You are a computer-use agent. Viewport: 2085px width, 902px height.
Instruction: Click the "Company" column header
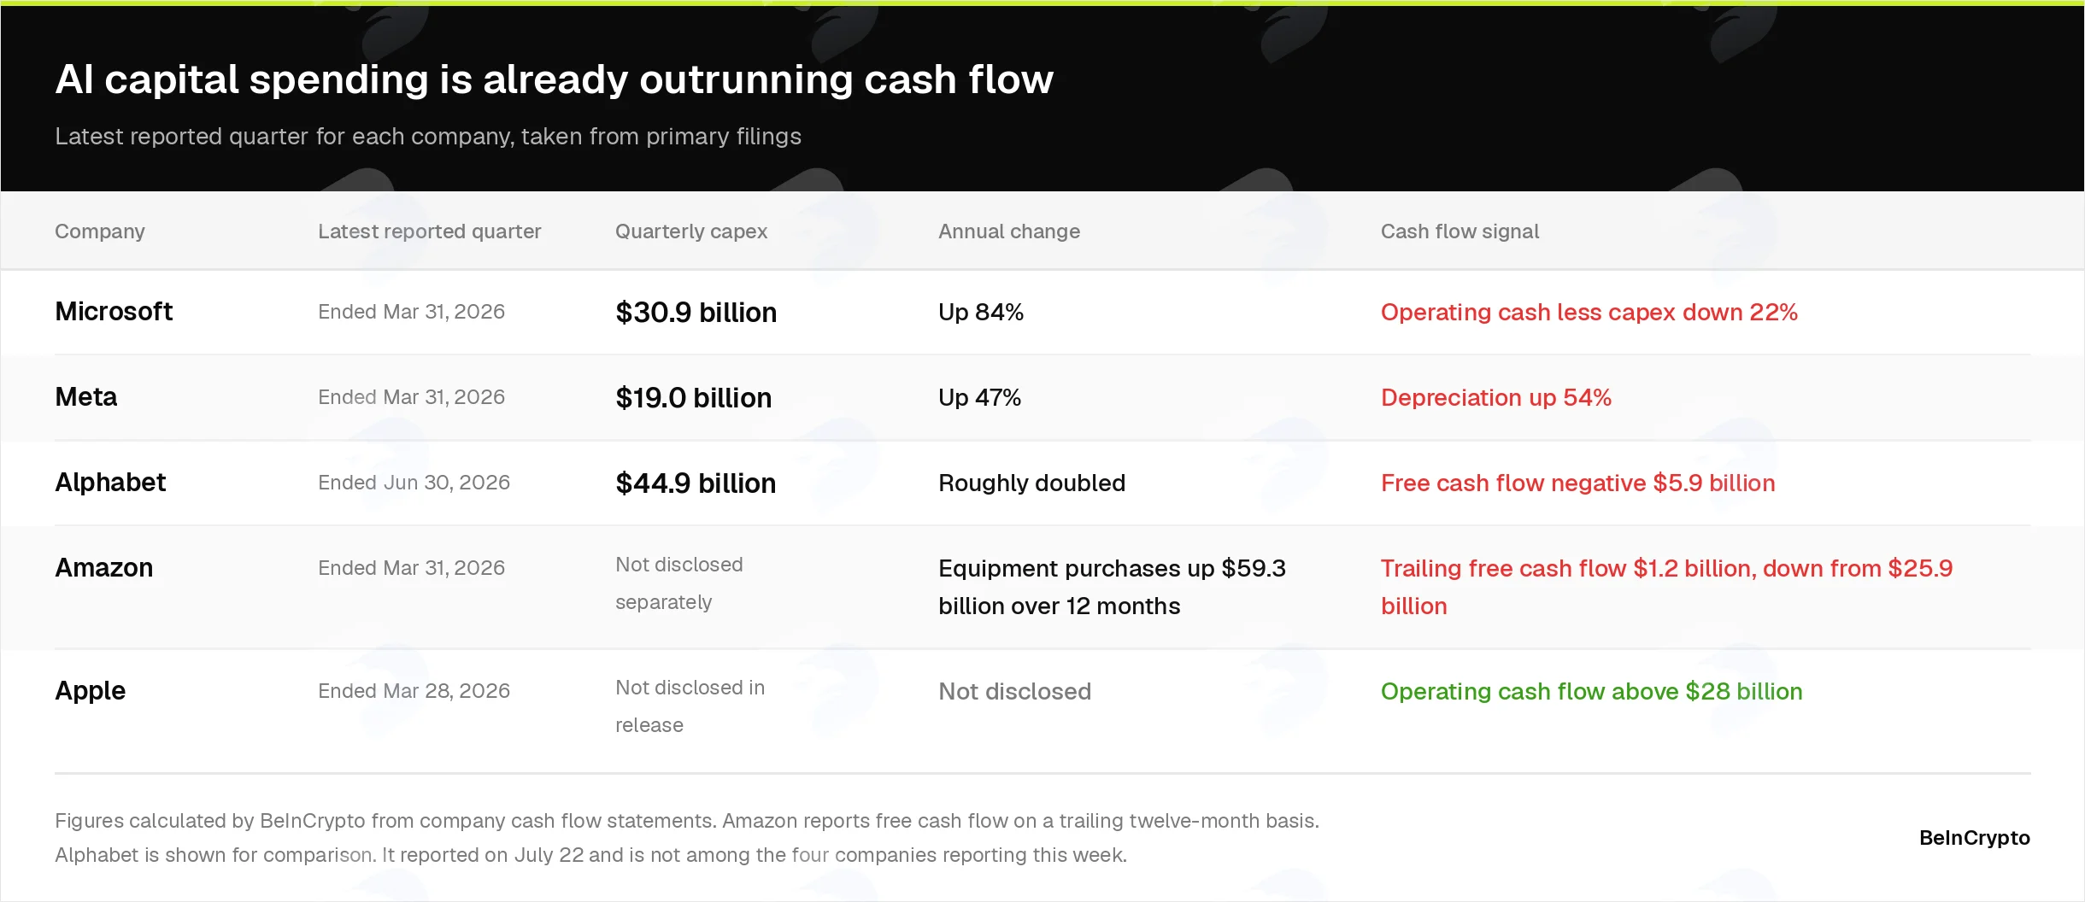pyautogui.click(x=100, y=231)
